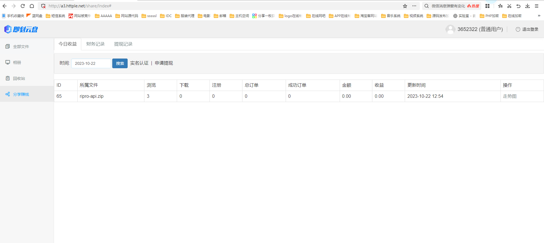Image resolution: width=544 pixels, height=243 pixels.
Task: Open the 走势图 link for ripro-api.zip
Action: 510,96
